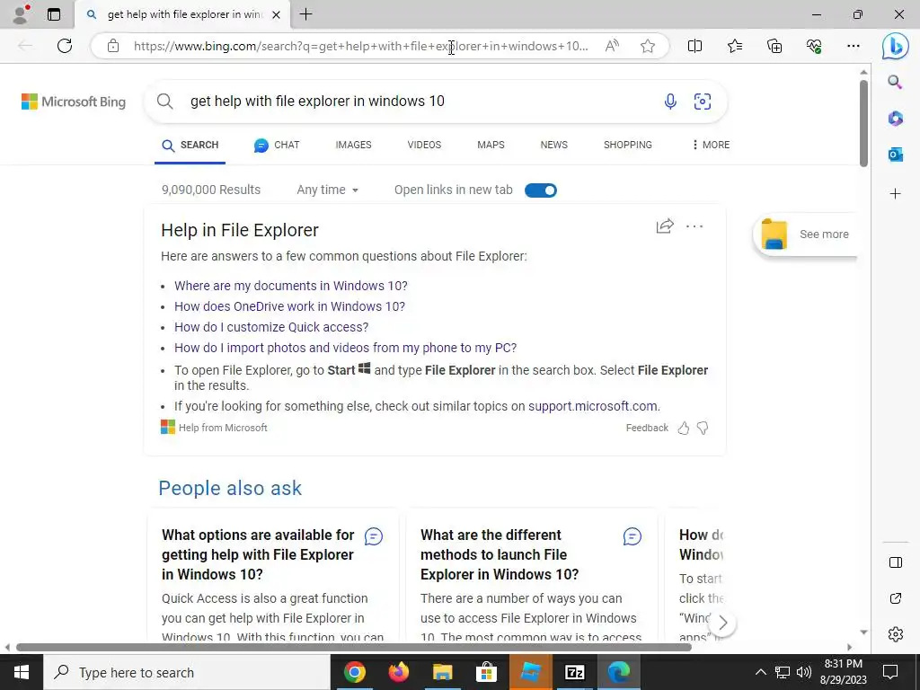
Task: Show hidden system tray icons chevron
Action: pyautogui.click(x=760, y=672)
